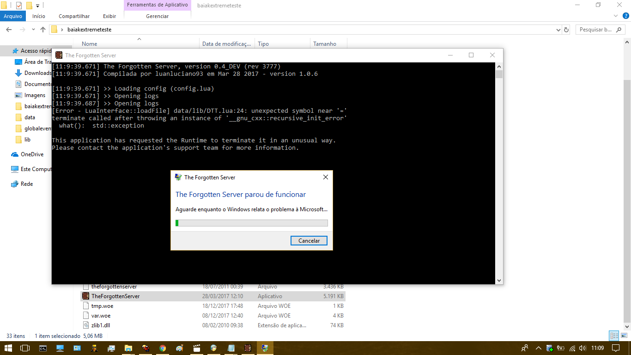Open Área de Trabalho in sidebar

(x=32, y=62)
